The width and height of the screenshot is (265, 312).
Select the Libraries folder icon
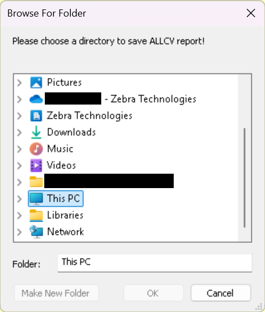(x=36, y=216)
